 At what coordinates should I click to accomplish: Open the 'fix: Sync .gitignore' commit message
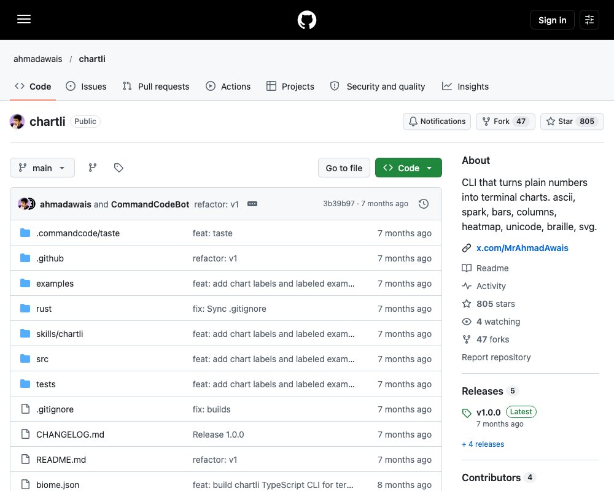(x=229, y=309)
